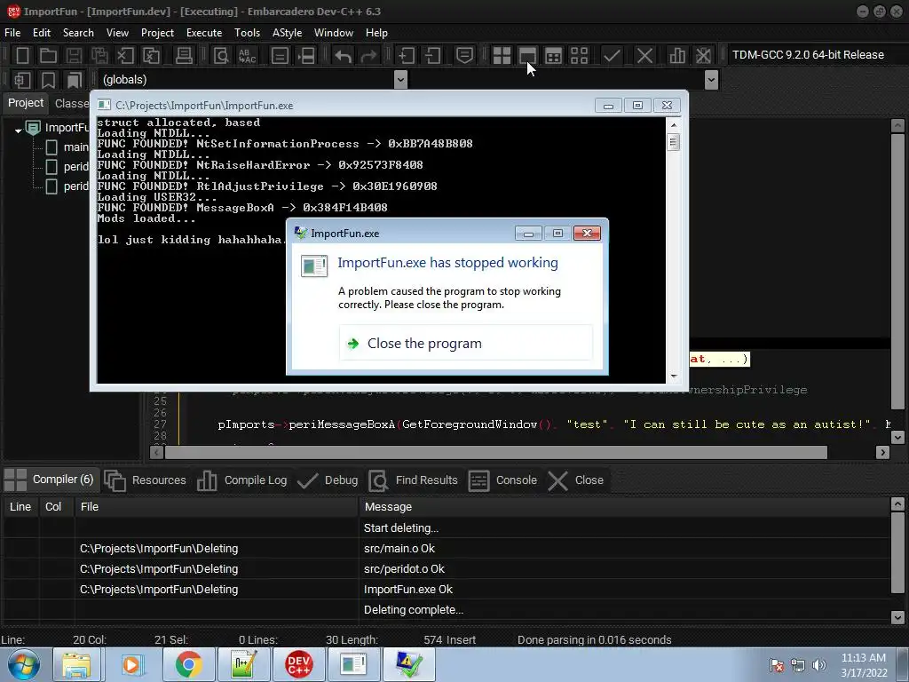Open the Find magnifier toolbar icon
Screen dimensions: 909x682
click(221, 56)
